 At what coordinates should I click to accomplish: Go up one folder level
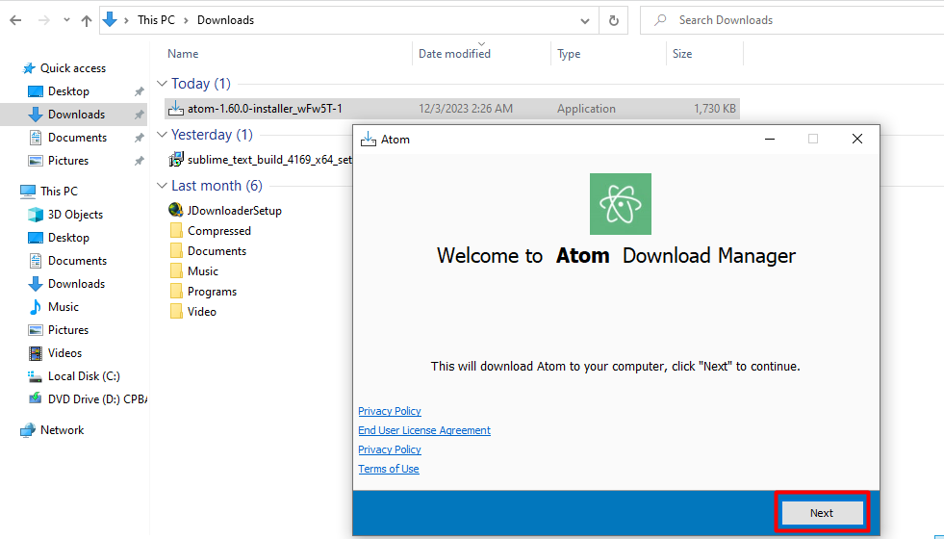pyautogui.click(x=86, y=20)
